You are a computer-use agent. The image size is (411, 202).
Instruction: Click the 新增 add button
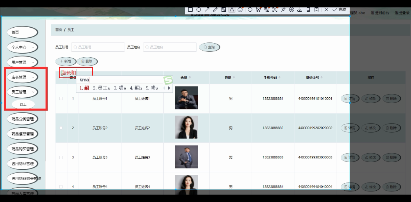(x=66, y=61)
